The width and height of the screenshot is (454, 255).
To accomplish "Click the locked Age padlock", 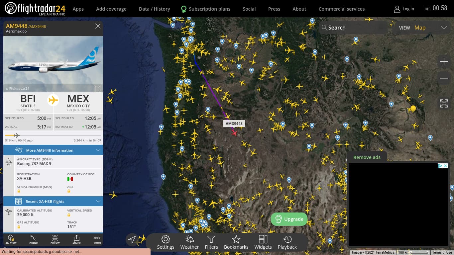I will pyautogui.click(x=69, y=191).
